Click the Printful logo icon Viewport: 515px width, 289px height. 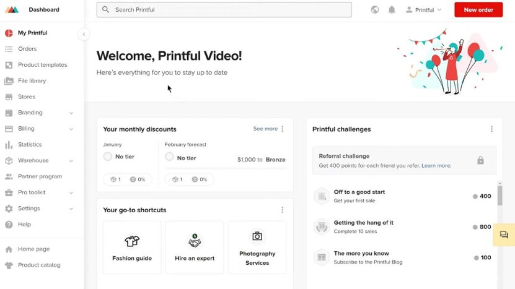12,9
